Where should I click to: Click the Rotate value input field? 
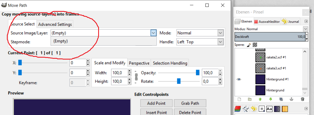(x=210, y=82)
